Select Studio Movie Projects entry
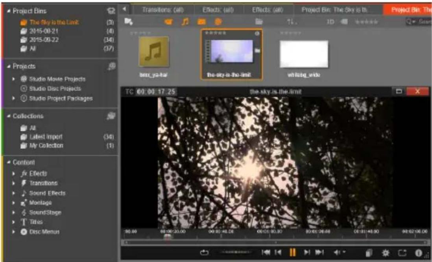The height and width of the screenshot is (262, 432). click(x=57, y=79)
